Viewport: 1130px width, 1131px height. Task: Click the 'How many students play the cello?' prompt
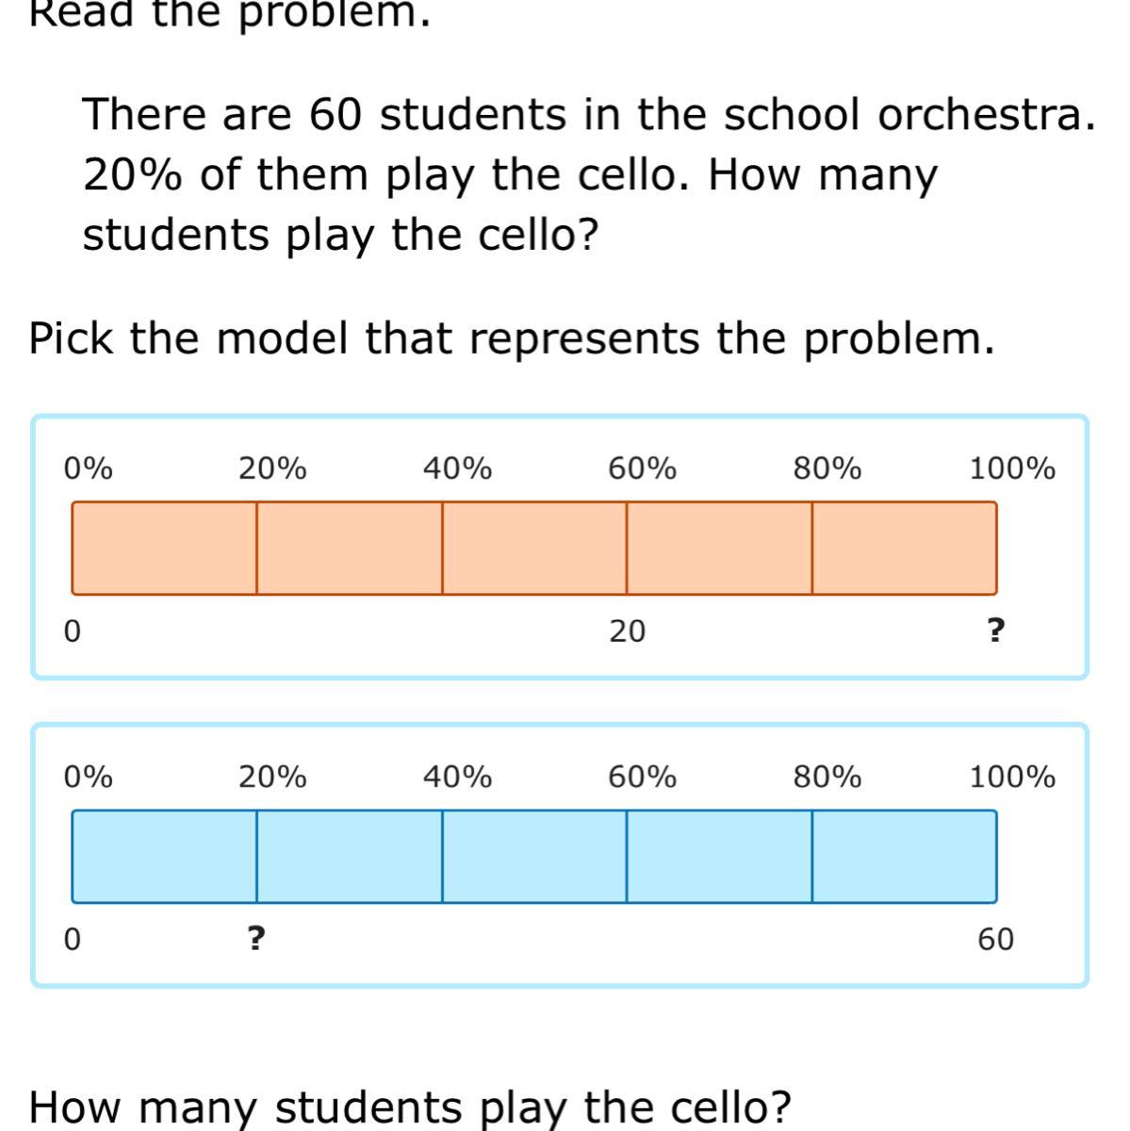[x=410, y=1107]
